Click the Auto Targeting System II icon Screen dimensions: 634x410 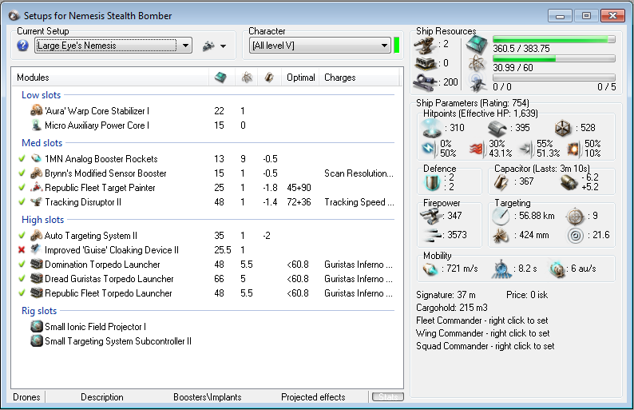click(37, 235)
